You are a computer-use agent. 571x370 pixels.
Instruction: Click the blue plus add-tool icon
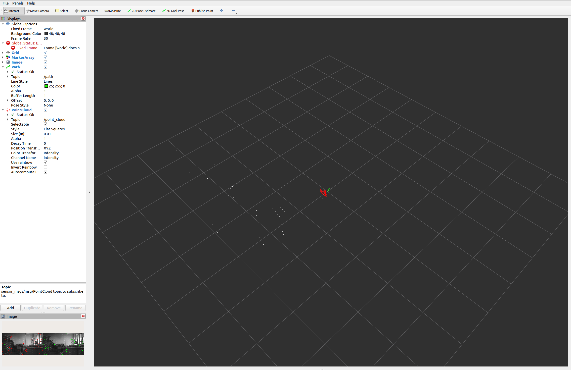222,11
